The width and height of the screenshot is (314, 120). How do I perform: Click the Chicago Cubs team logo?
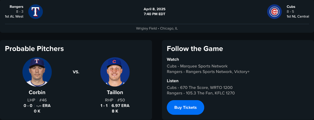pos(274,12)
